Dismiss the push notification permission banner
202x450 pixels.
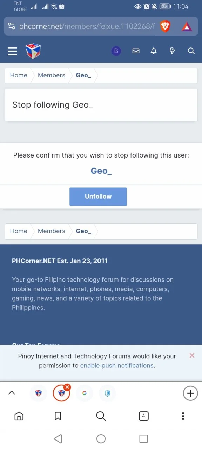coord(192,355)
